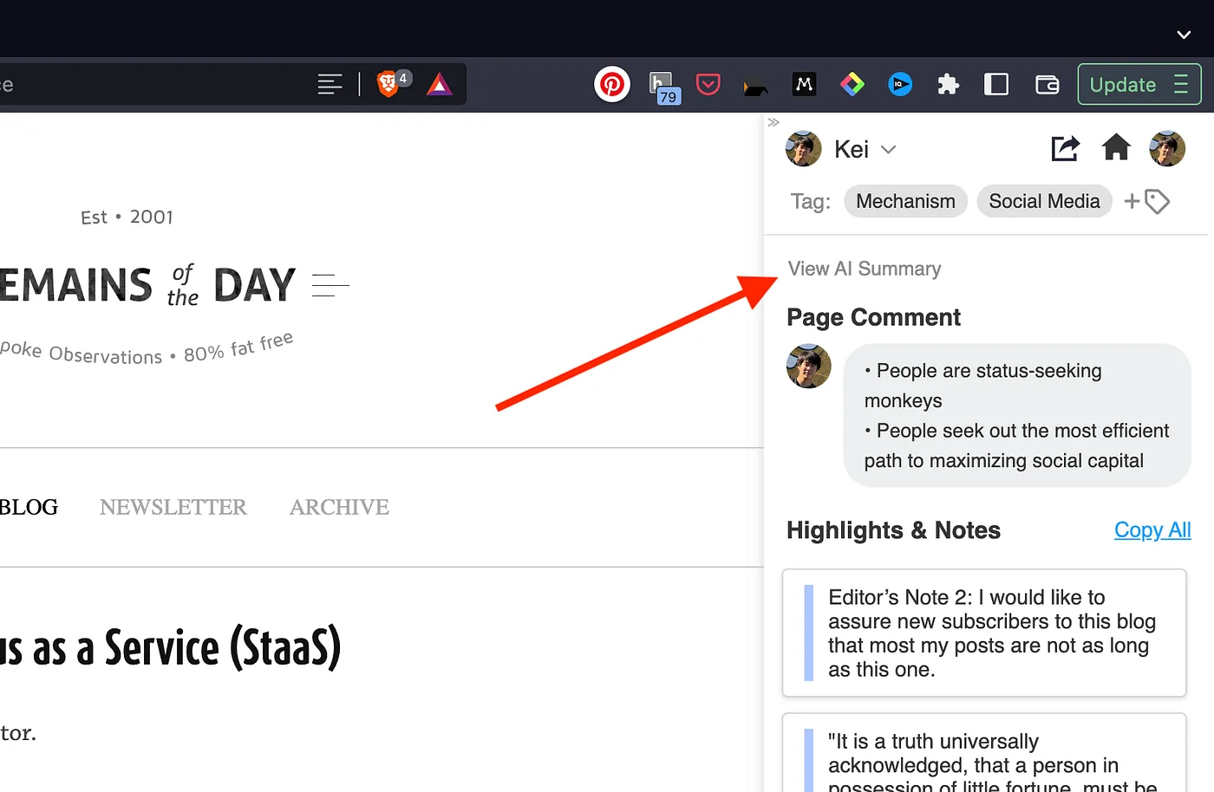Viewport: 1214px width, 792px height.
Task: Toggle reader mode icon in address bar
Action: coord(330,84)
